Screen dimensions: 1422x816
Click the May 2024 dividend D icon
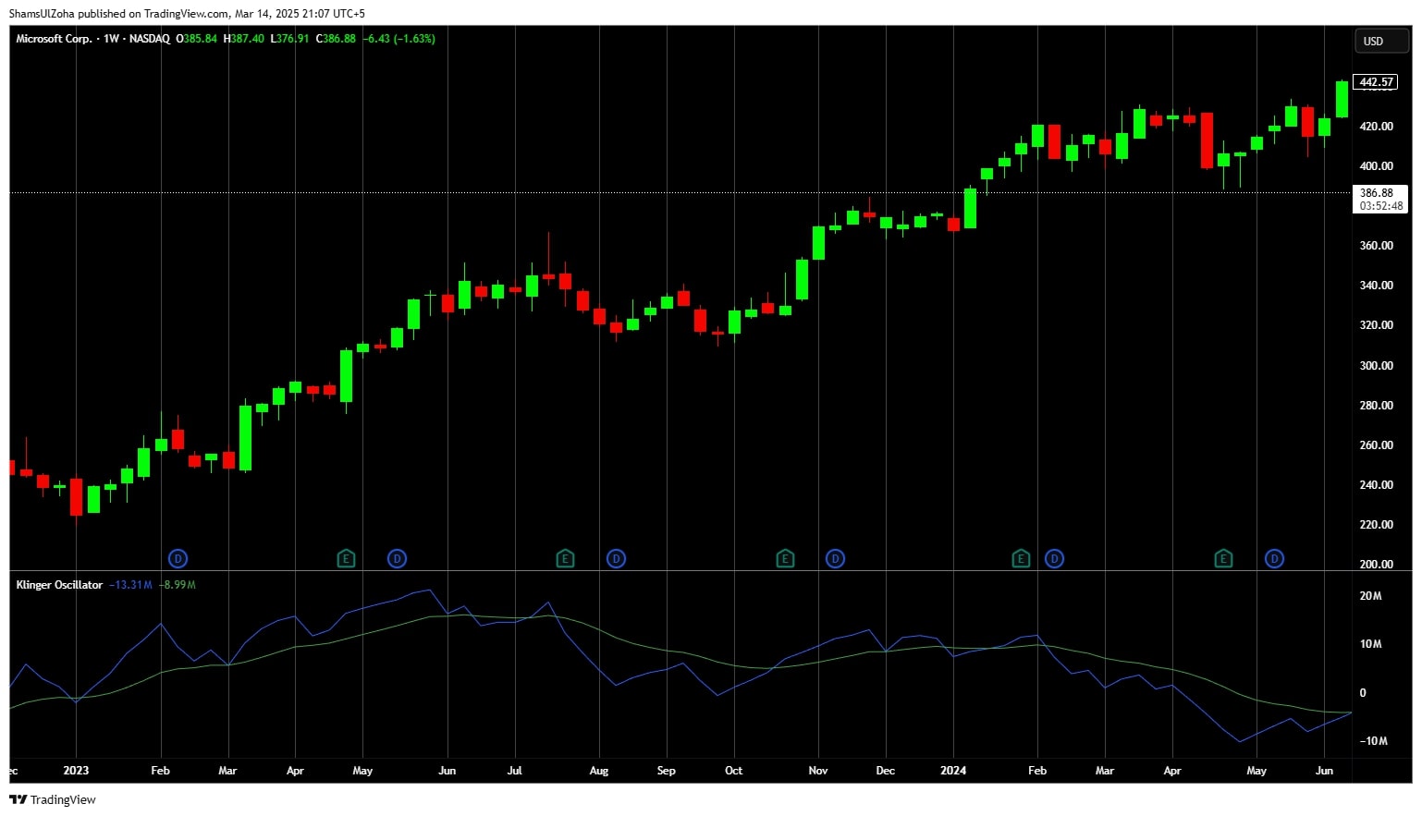pos(1274,558)
